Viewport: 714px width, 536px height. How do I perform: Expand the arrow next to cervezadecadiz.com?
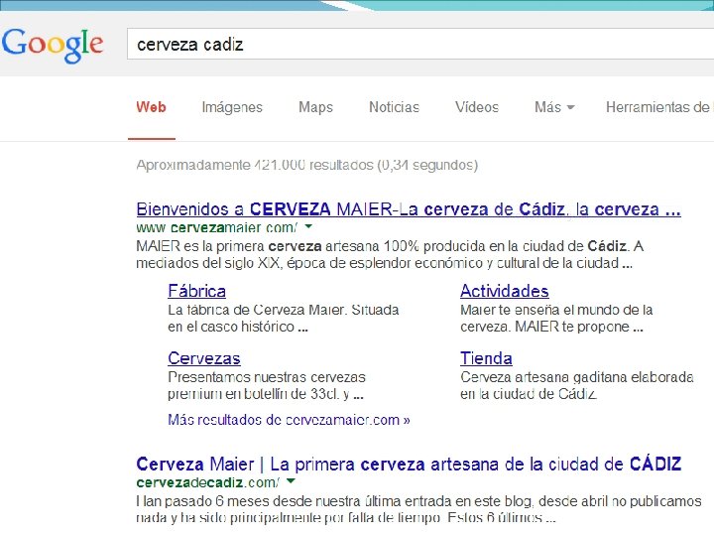coord(291,480)
